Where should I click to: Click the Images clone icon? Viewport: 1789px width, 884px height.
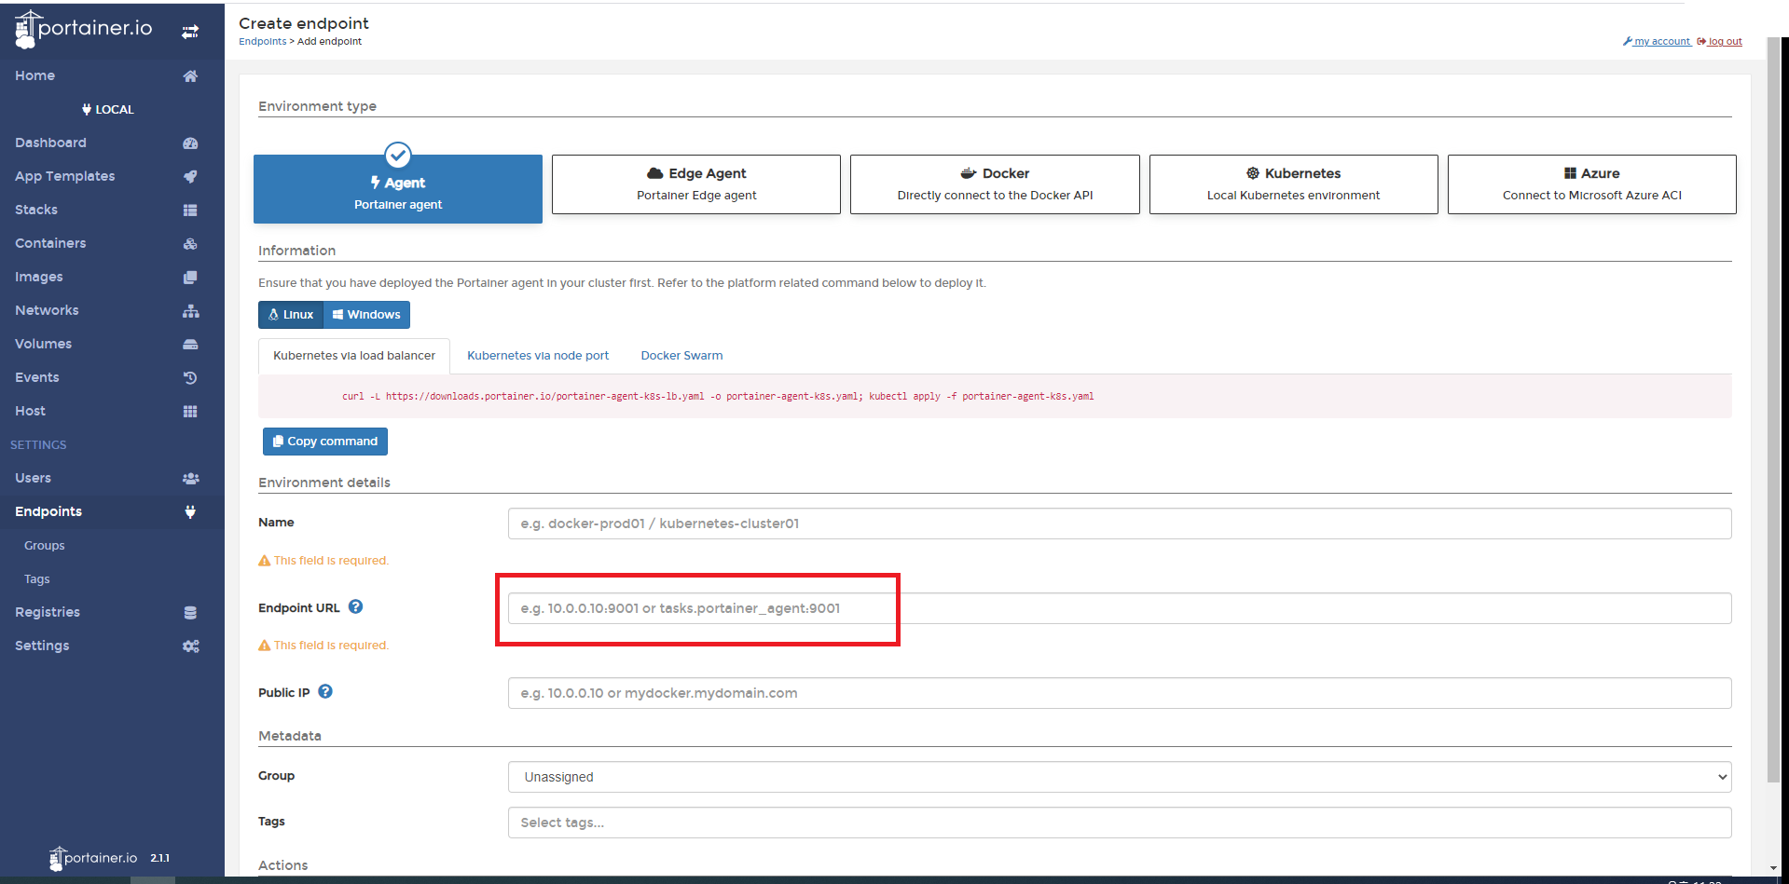click(190, 278)
